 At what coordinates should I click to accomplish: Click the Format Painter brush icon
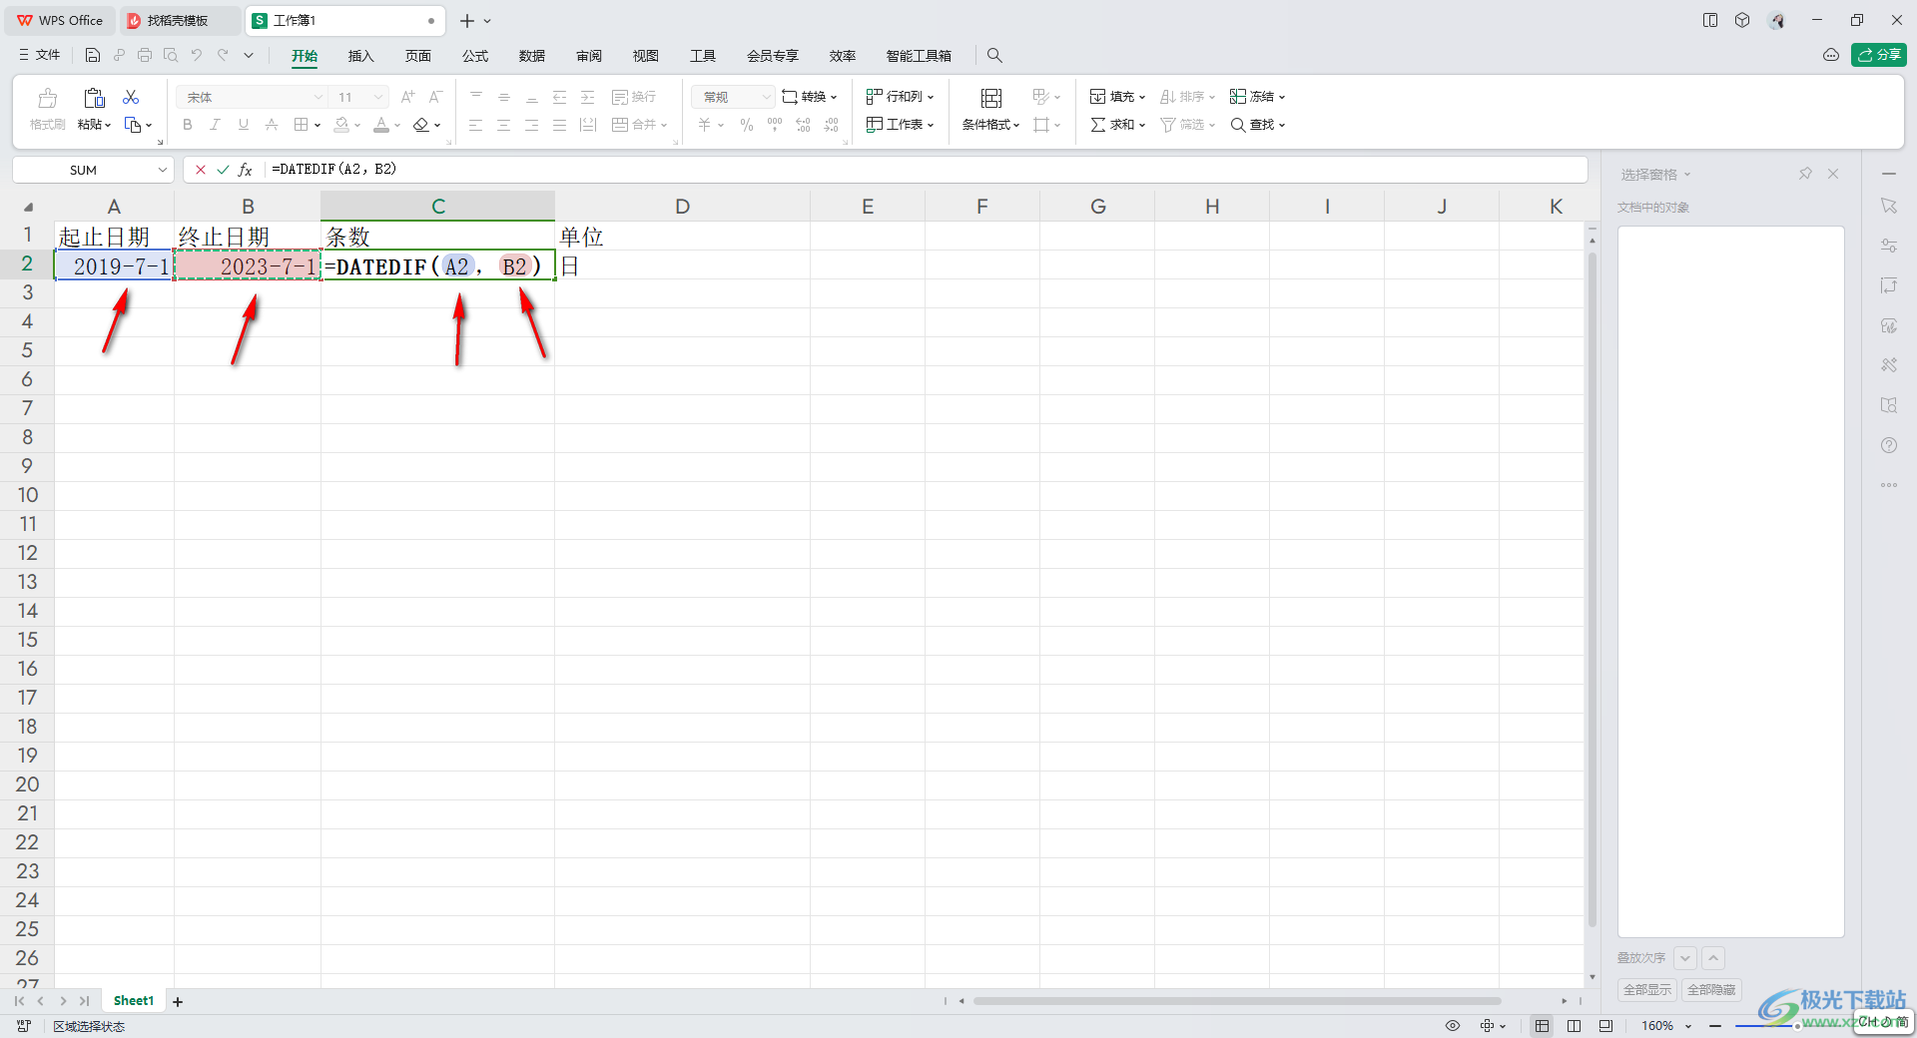(47, 98)
